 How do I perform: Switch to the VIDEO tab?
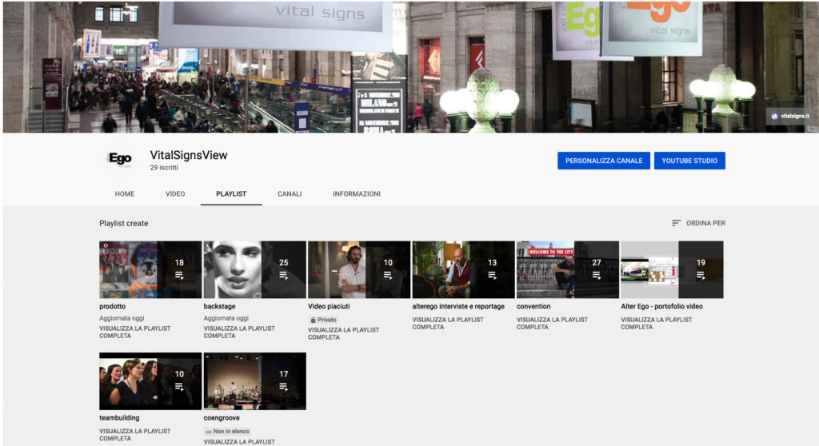[175, 193]
